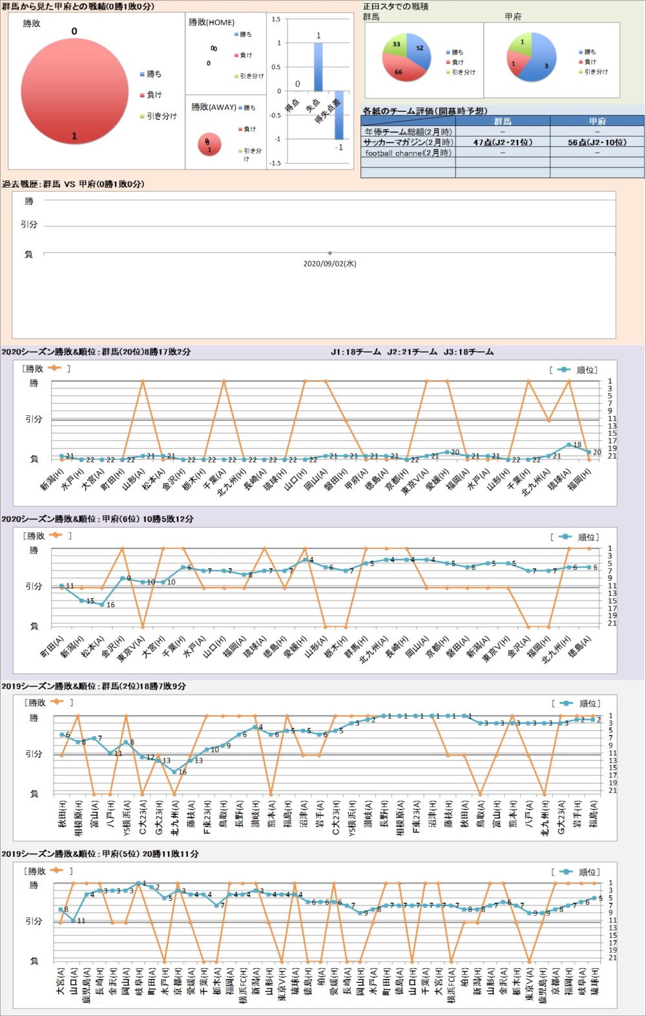646x1016 pixels.
Task: Click the red slice of the large 勝敗 pie
Action: point(74,91)
